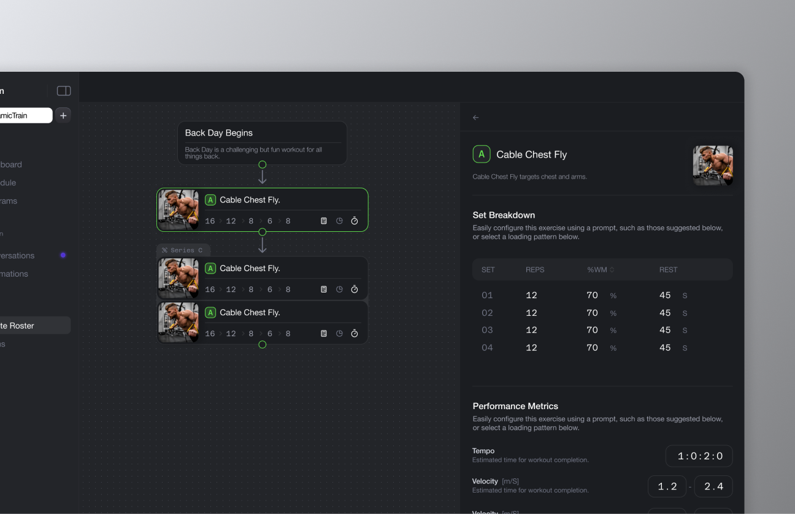795x514 pixels.
Task: Click the white DynamicTrain workspace field
Action: [x=26, y=115]
